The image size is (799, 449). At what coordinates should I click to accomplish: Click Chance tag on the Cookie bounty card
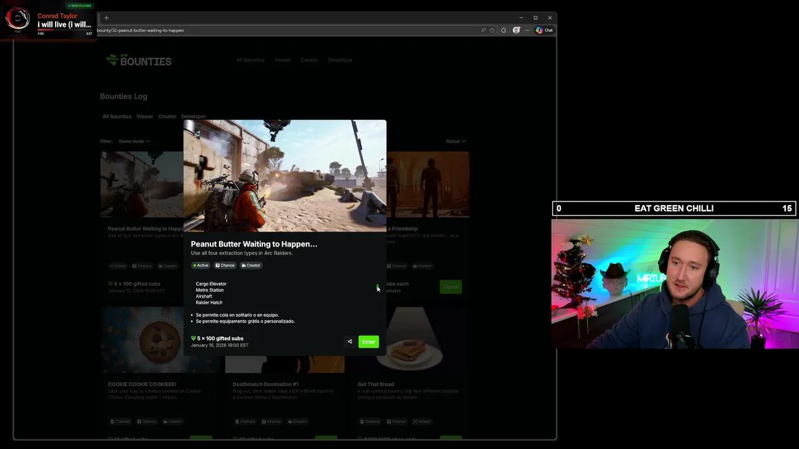click(147, 422)
